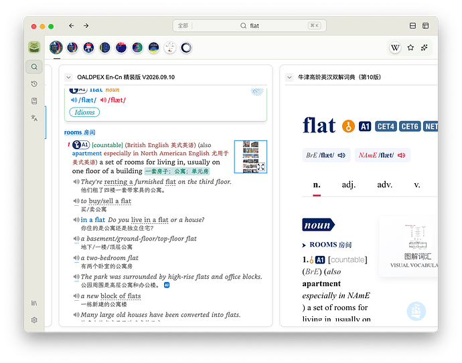Open the flats photo thumbnail
This screenshot has width=462, height=363.
tap(250, 156)
